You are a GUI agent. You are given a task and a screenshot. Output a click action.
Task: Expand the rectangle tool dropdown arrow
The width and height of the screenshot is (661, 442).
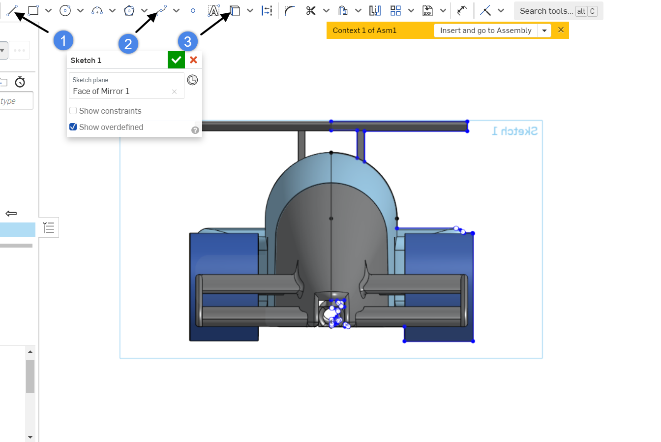[x=48, y=10]
